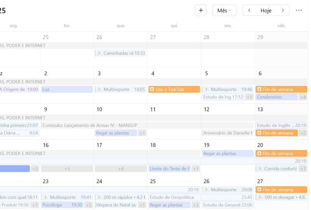Screen dimensions: 311x210
Task: Expand +1 more events on day 20
Action: pyautogui.click(x=303, y=169)
